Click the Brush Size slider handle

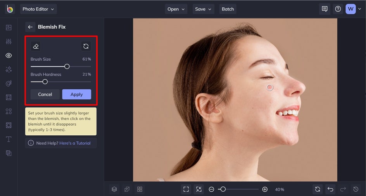67,66
